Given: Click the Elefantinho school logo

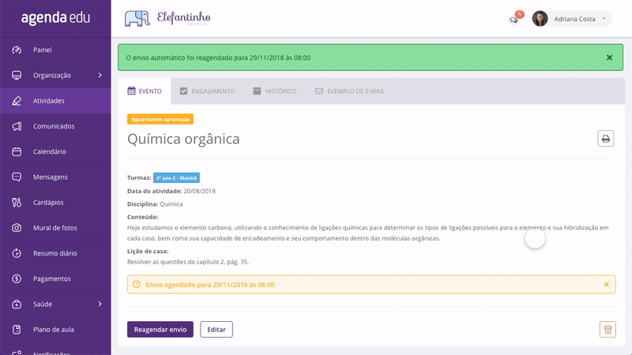Looking at the screenshot, I should pos(167,18).
